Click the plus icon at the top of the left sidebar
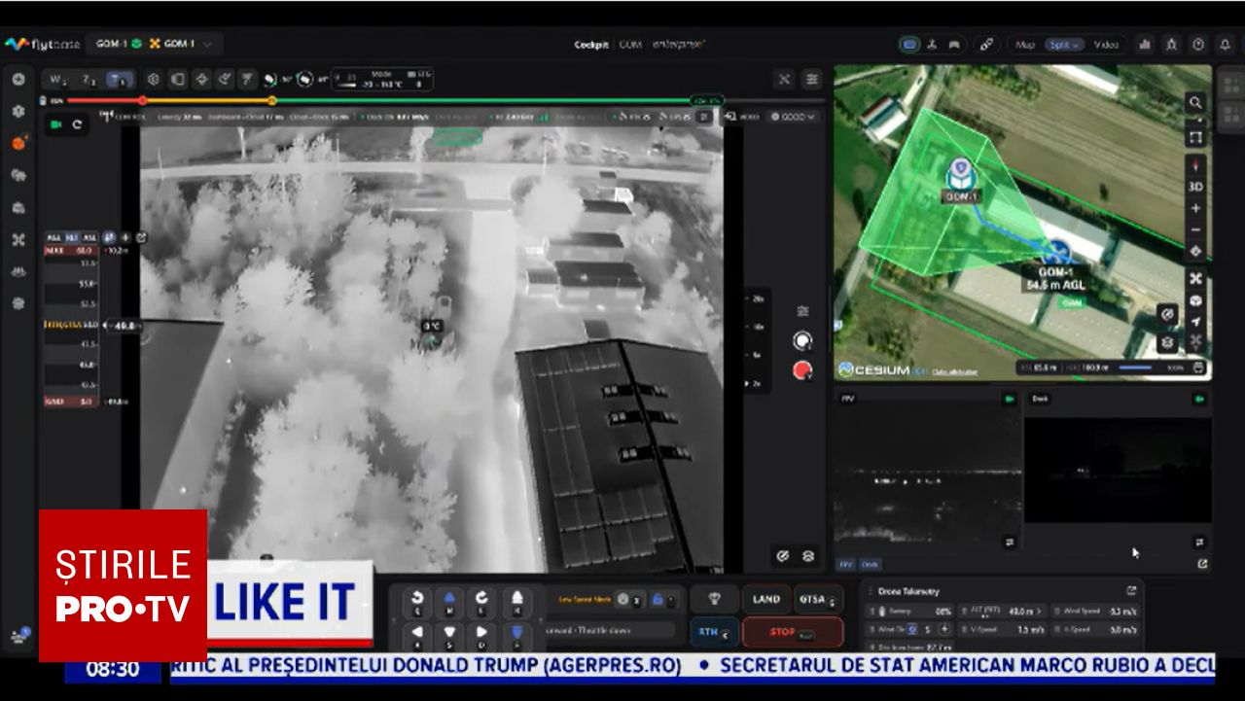The image size is (1245, 701). (18, 80)
